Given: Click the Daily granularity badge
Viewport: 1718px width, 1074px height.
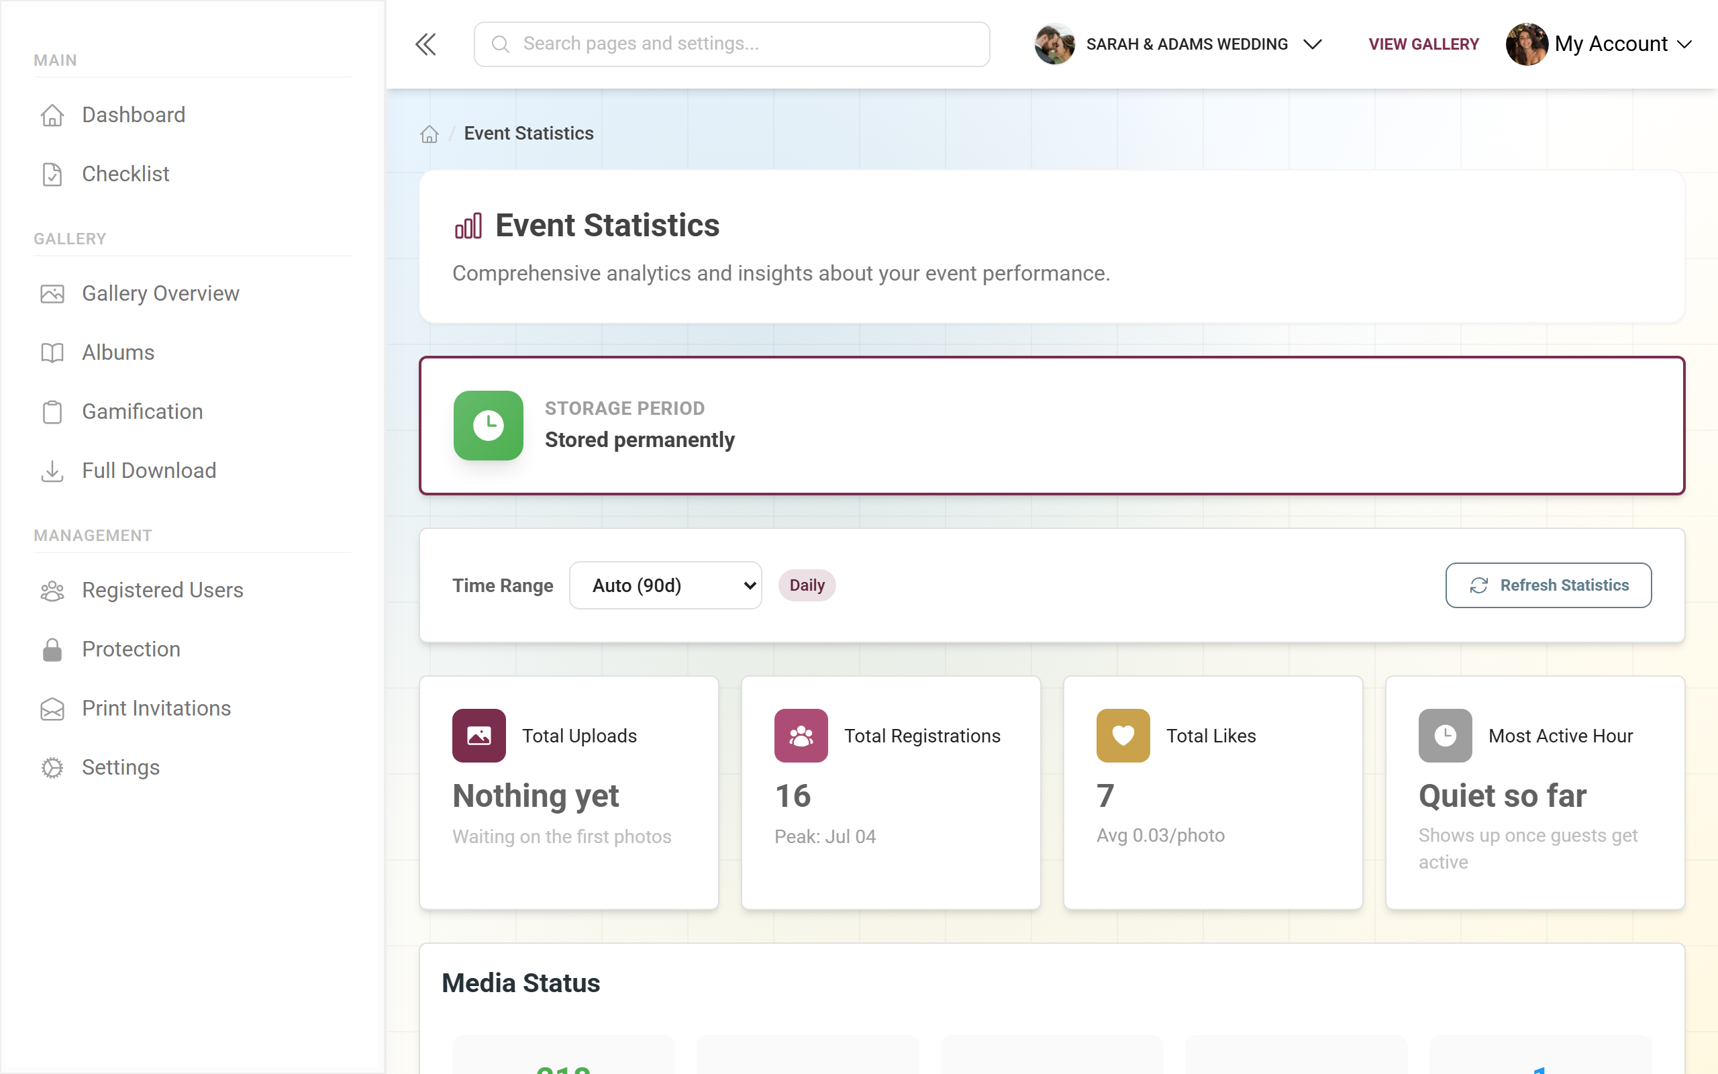Looking at the screenshot, I should (807, 585).
